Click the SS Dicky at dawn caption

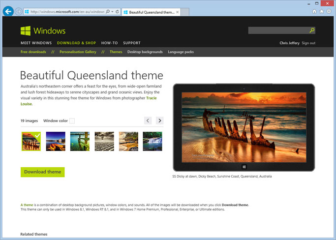coord(222,177)
